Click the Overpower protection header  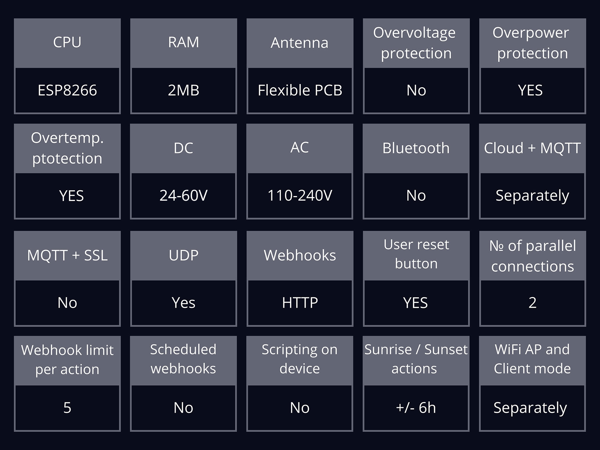(x=533, y=43)
